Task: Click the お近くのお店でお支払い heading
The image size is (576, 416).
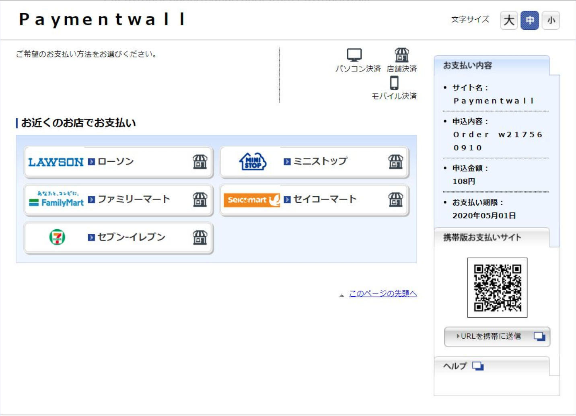Action: 78,123
